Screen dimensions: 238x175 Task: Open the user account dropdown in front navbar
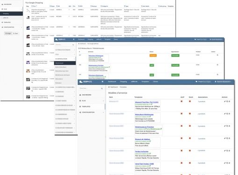(224, 82)
